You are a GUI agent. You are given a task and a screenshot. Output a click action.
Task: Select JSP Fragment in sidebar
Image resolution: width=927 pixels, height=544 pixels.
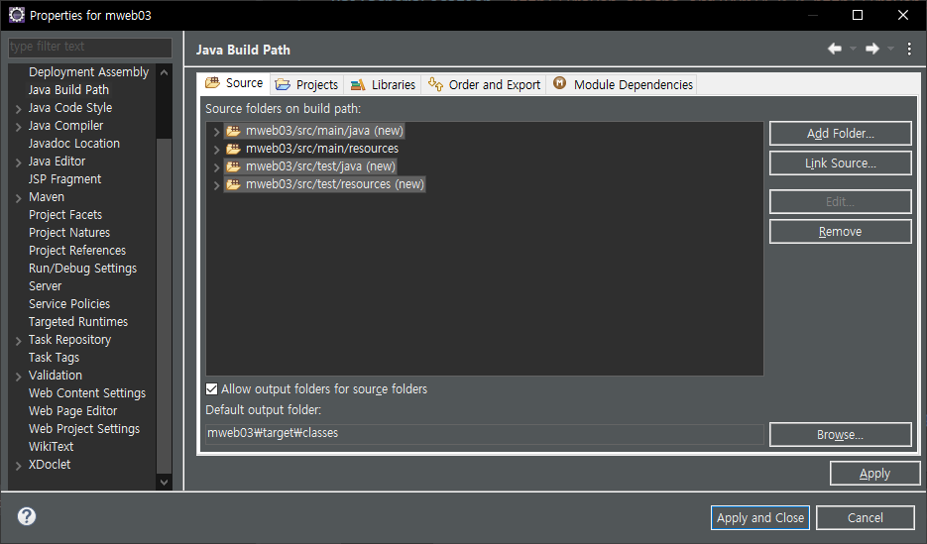(x=65, y=179)
